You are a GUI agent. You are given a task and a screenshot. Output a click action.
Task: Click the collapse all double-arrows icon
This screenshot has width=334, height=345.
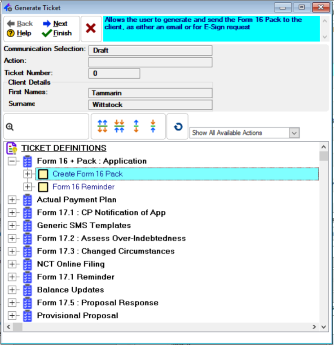(x=119, y=126)
